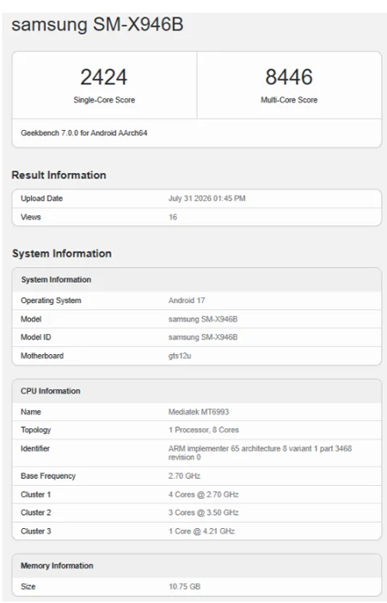This screenshot has width=387, height=603.
Task: Select the single-core score value 2424
Action: tap(104, 77)
